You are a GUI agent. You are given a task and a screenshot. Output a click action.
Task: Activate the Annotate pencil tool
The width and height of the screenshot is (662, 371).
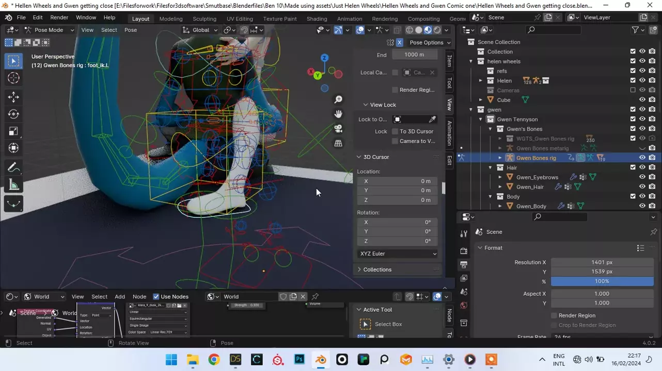pos(14,167)
